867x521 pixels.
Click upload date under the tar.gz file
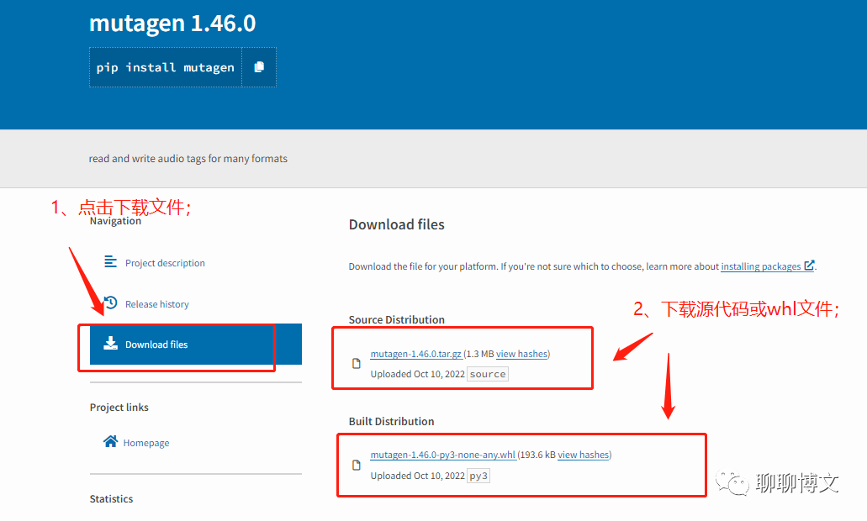417,374
